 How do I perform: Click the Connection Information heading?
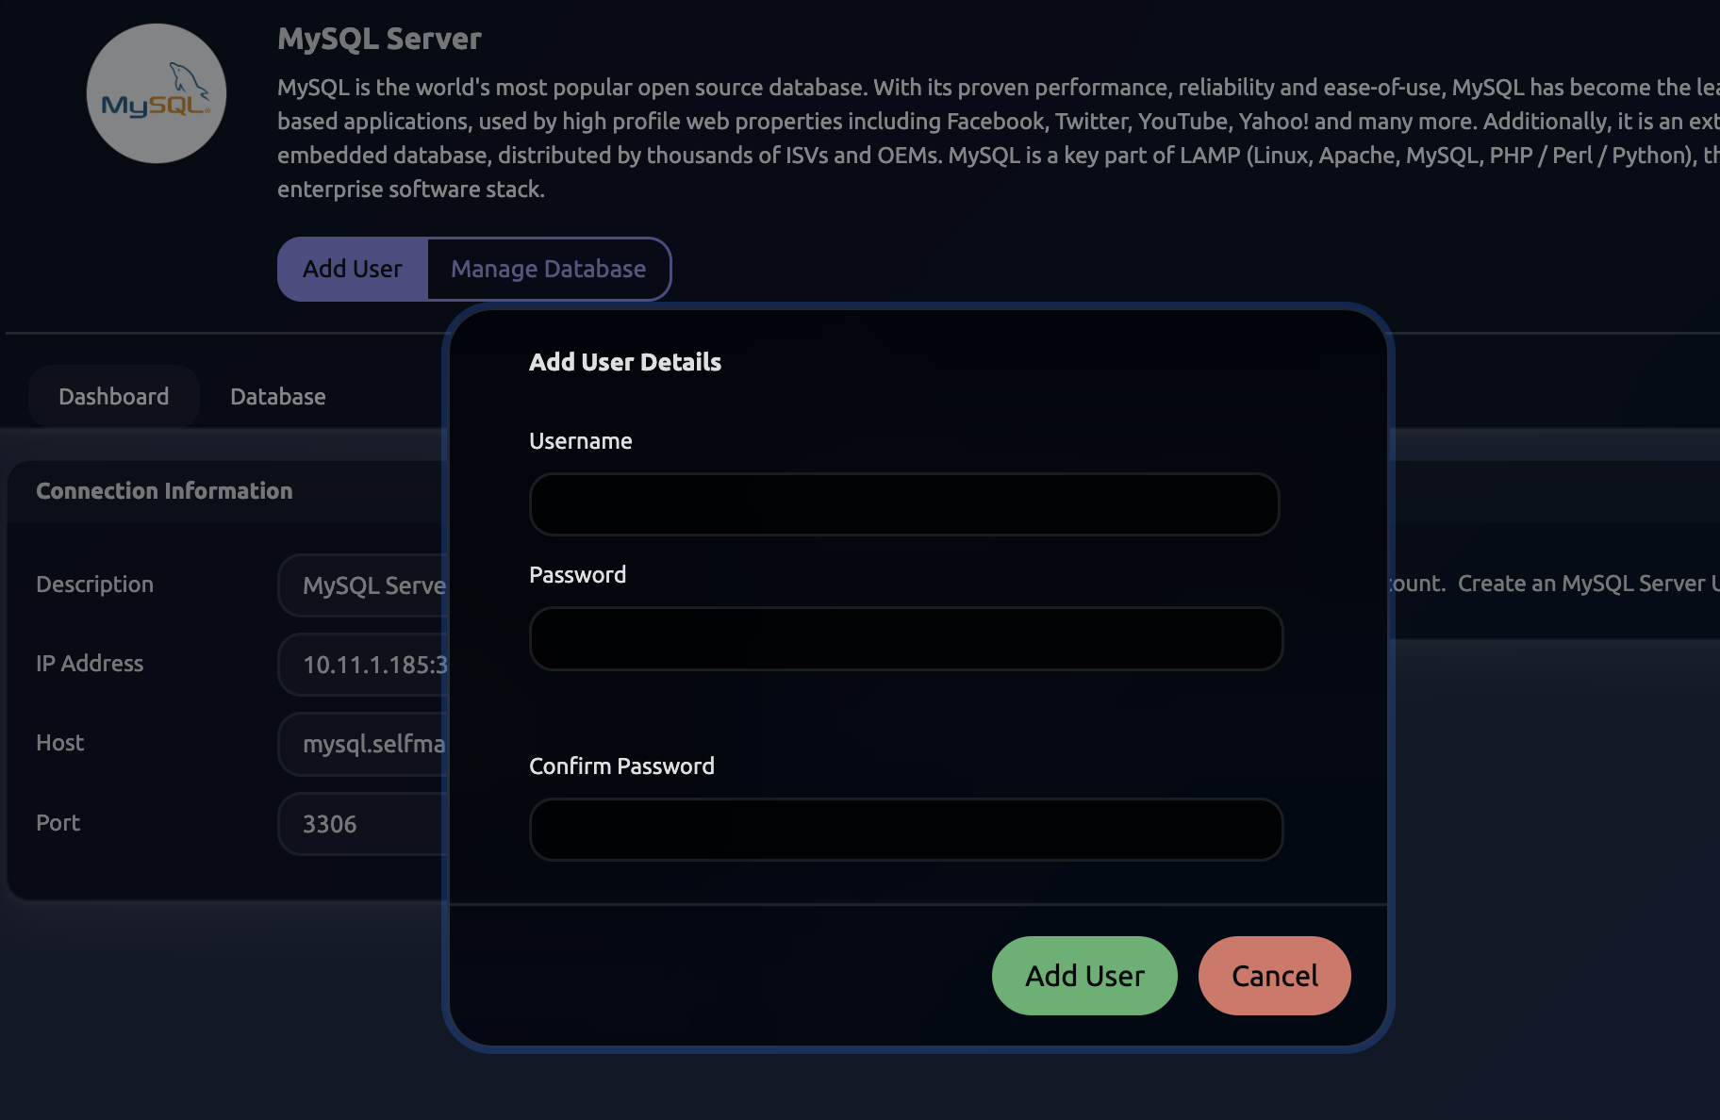[x=164, y=491]
